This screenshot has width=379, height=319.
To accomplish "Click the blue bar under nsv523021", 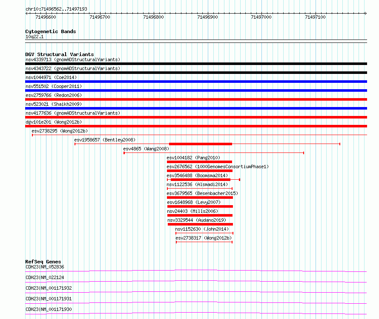I will pyautogui.click(x=196, y=108).
